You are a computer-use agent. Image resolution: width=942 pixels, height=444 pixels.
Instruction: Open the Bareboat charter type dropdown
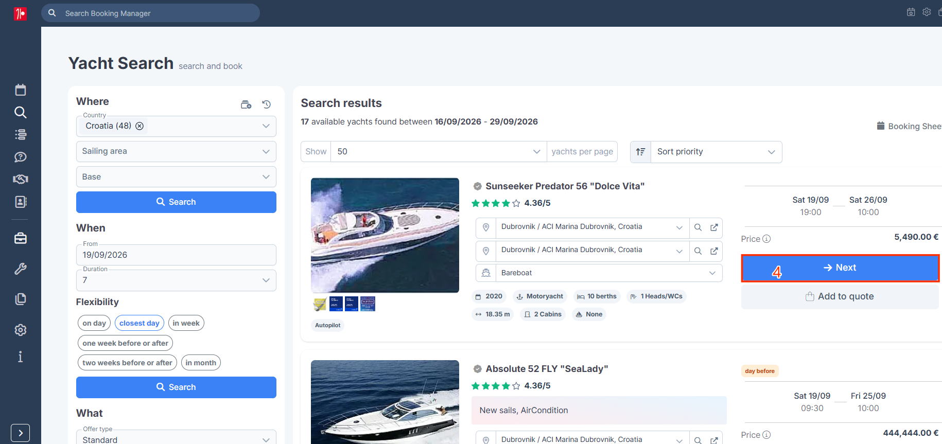pos(609,273)
